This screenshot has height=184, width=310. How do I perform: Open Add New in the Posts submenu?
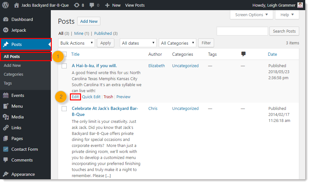tap(12, 66)
